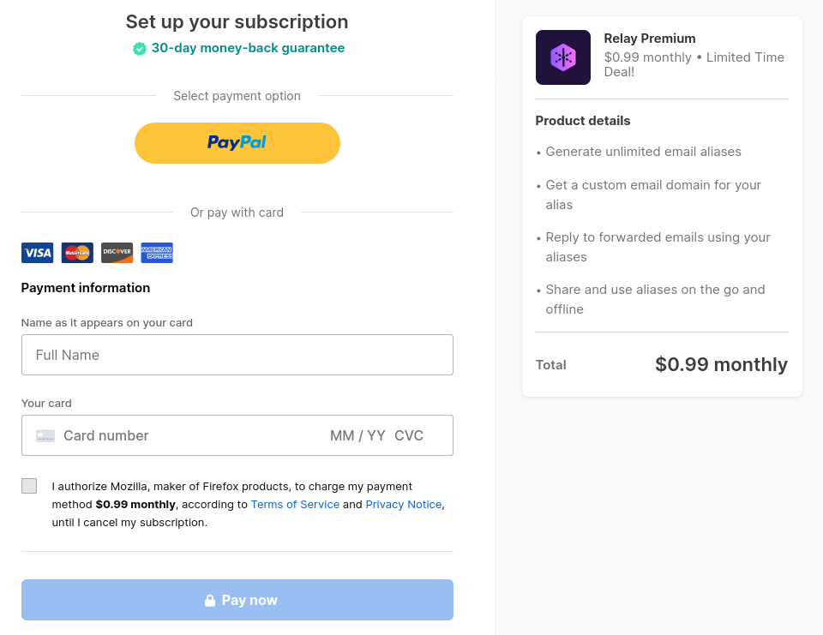Image resolution: width=823 pixels, height=635 pixels.
Task: Click the MM / YY expiry field
Action: point(357,435)
